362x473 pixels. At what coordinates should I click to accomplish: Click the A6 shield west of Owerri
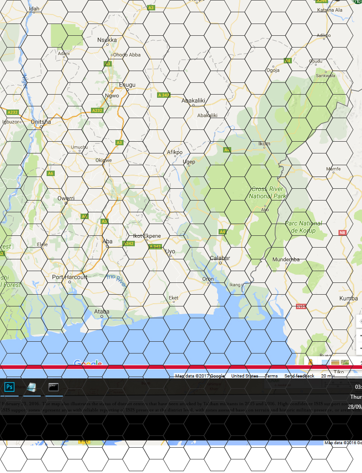coord(50,173)
